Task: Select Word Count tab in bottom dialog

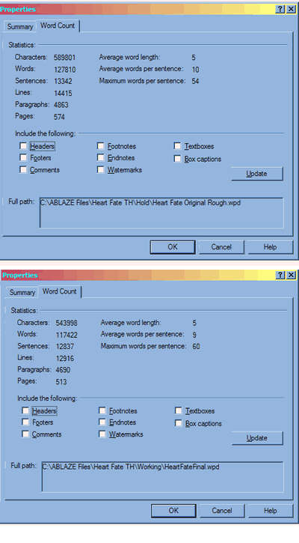Action: (60, 291)
